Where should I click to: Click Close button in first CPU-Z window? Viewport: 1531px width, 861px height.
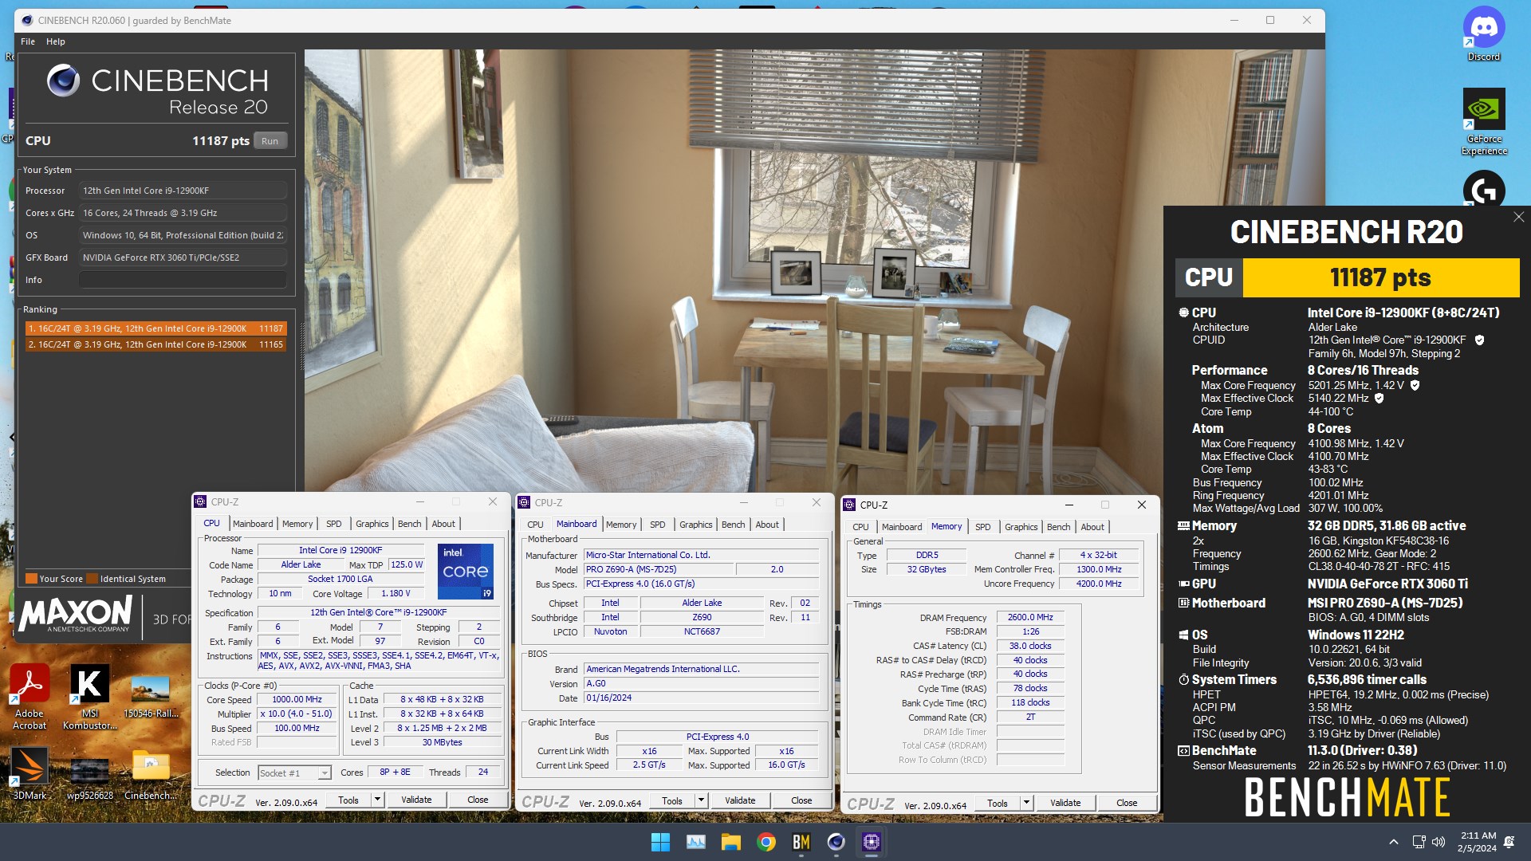pyautogui.click(x=478, y=800)
